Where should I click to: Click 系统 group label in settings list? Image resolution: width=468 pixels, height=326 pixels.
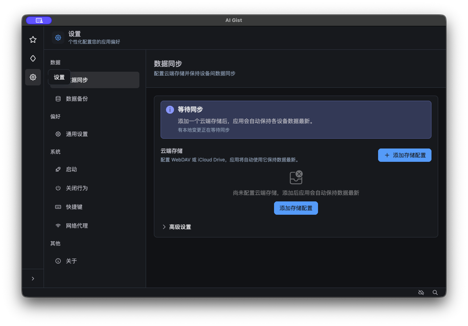(x=55, y=152)
